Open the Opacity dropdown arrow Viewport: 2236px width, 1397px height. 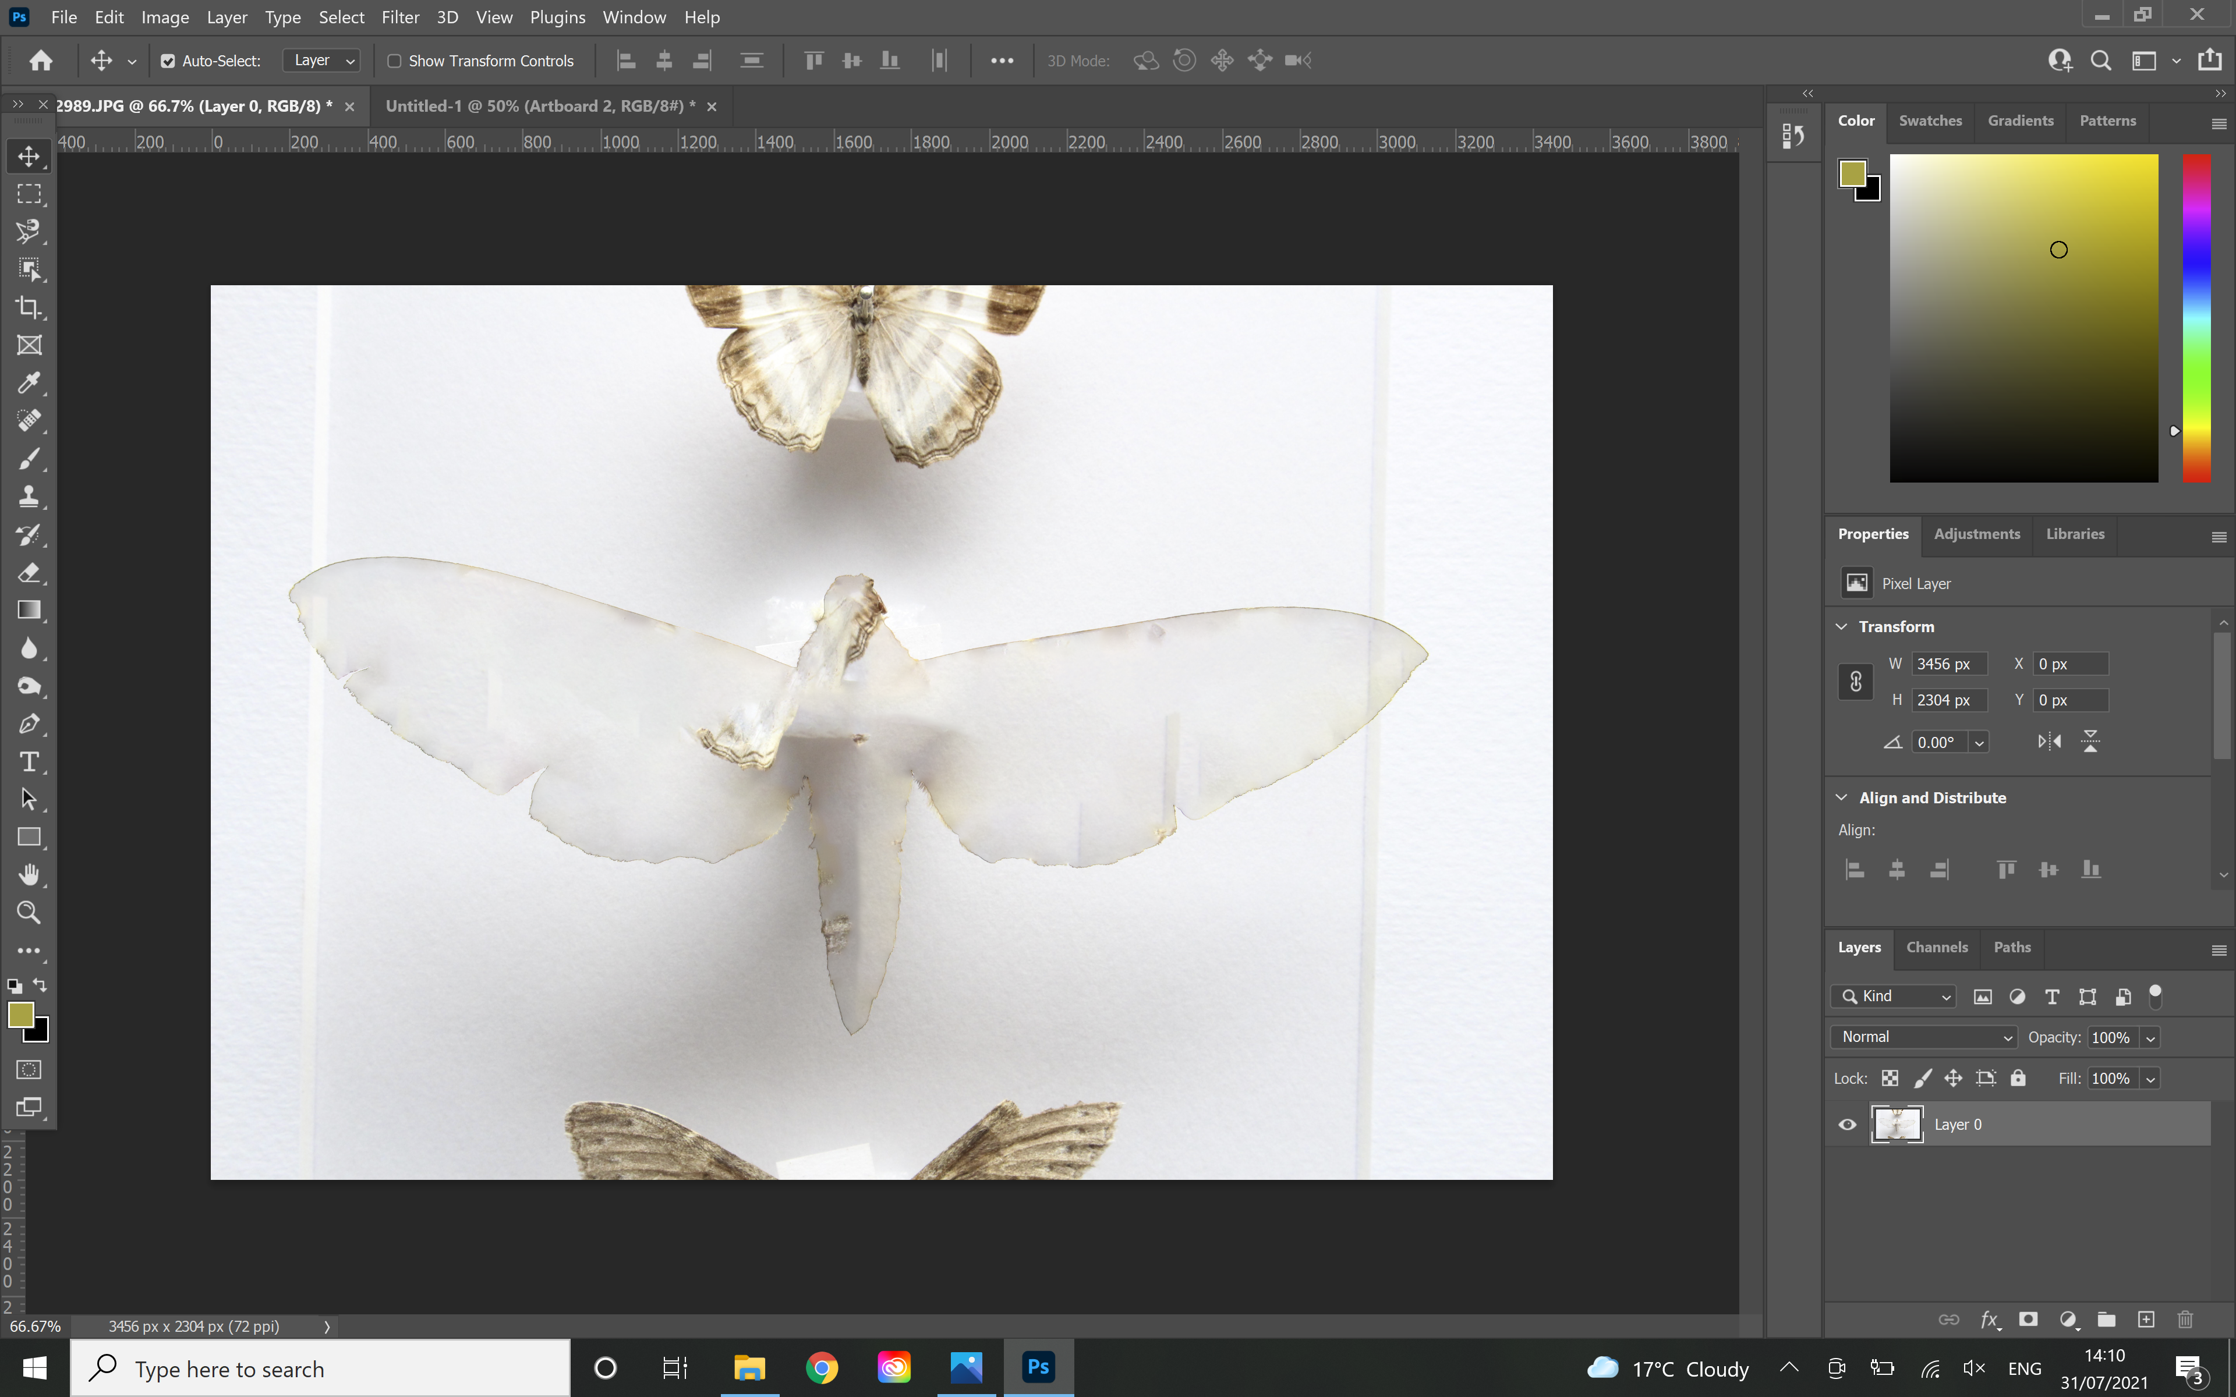tap(2151, 1038)
